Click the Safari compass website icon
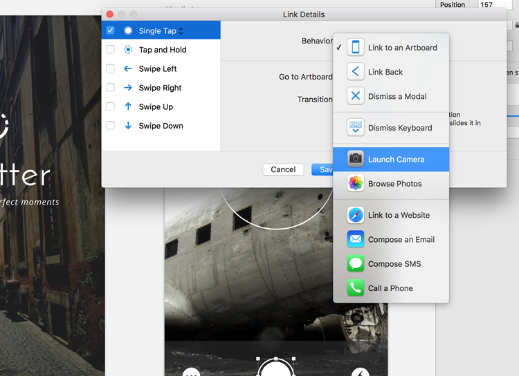519x376 pixels. (356, 215)
